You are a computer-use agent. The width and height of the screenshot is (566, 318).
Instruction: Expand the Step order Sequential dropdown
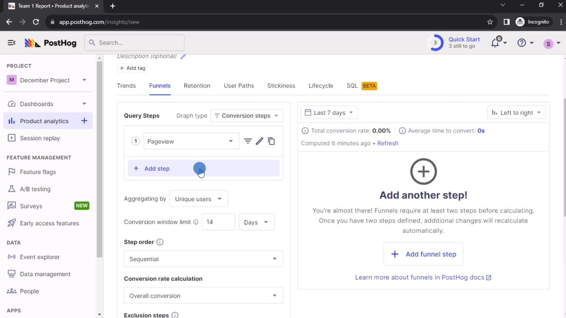tap(203, 259)
